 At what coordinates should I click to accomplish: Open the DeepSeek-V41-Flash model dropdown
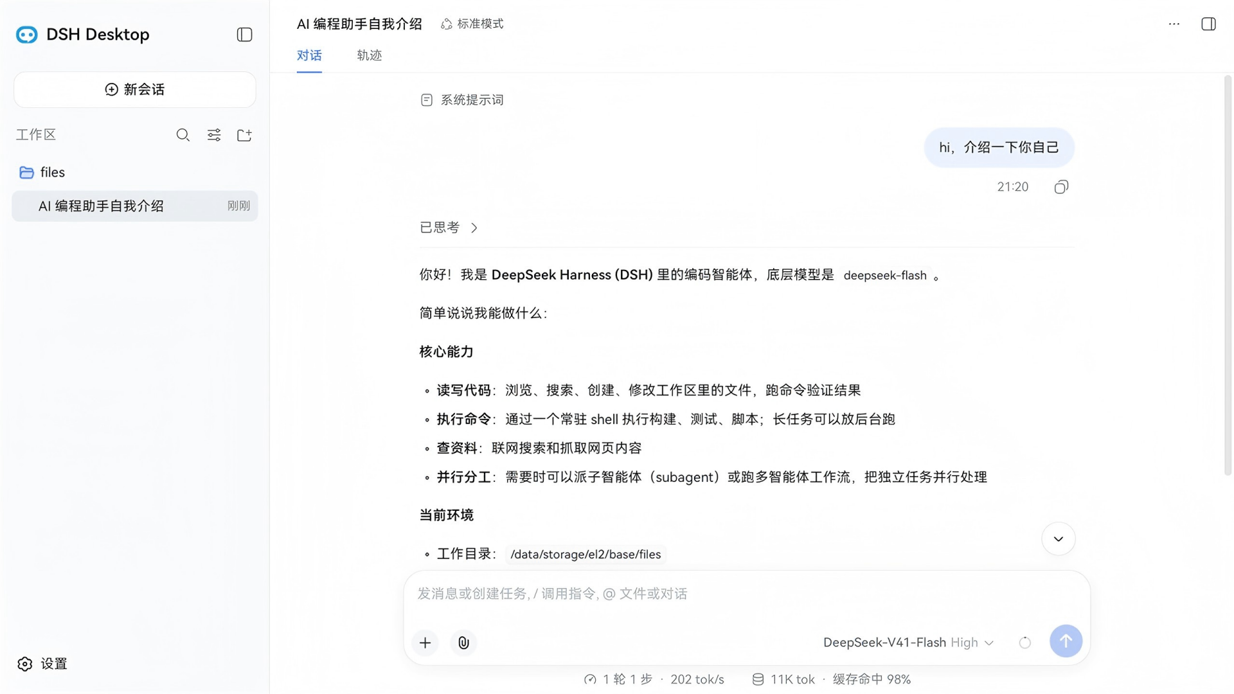tap(908, 643)
